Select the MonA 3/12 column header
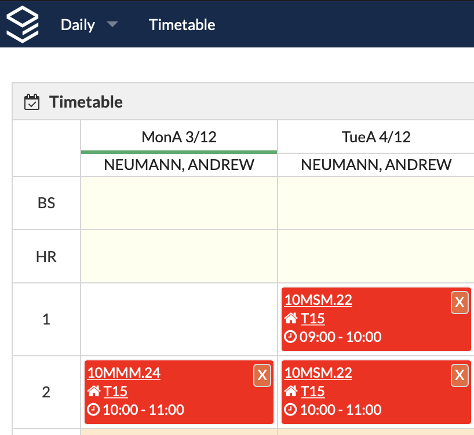 (179, 137)
